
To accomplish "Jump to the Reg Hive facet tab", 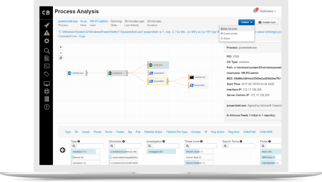I will [234, 132].
